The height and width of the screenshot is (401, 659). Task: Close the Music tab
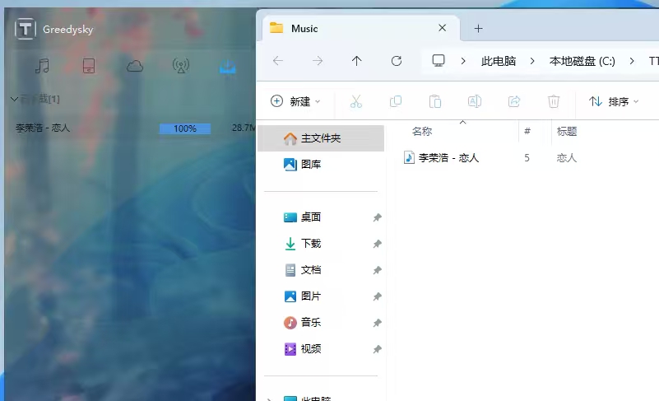[442, 28]
